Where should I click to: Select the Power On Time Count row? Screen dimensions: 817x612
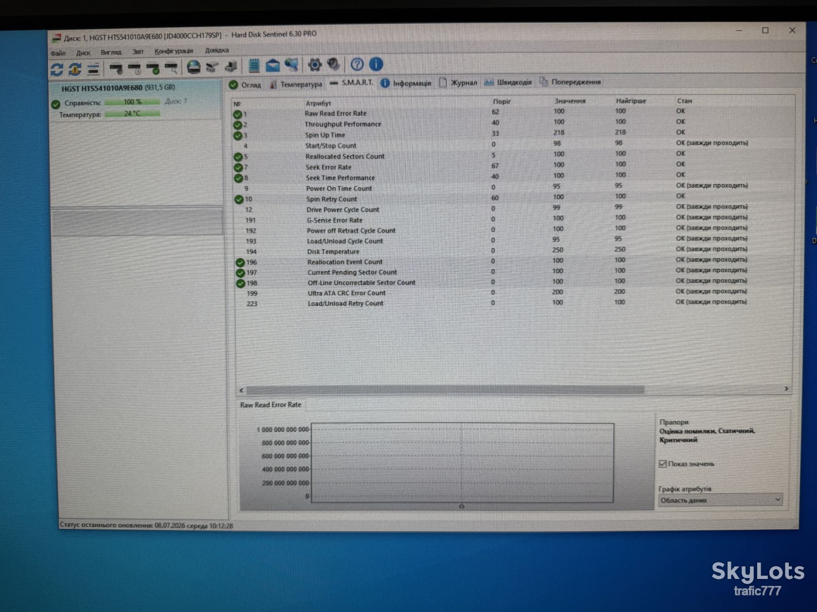click(514, 187)
